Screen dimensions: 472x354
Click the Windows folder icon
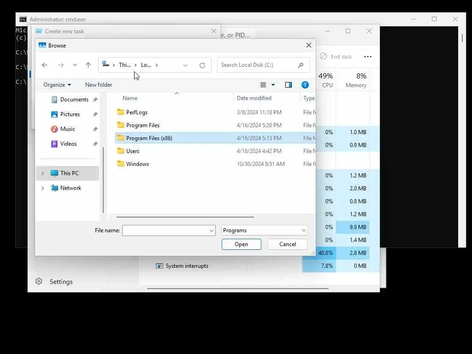pyautogui.click(x=121, y=164)
